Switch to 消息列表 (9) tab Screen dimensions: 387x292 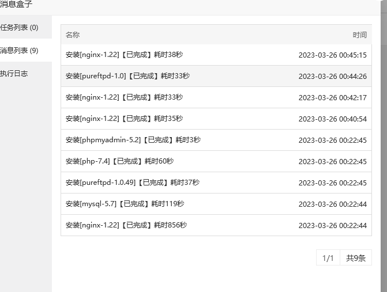(20, 51)
